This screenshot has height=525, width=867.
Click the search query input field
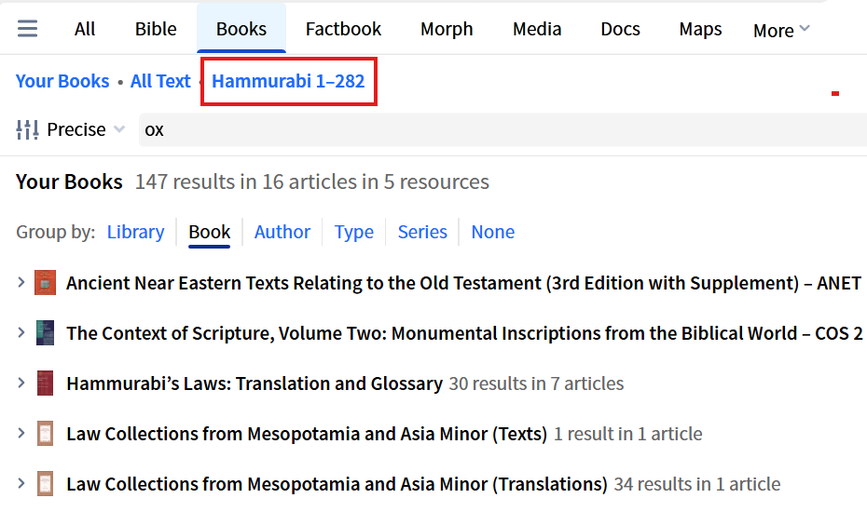click(x=503, y=129)
